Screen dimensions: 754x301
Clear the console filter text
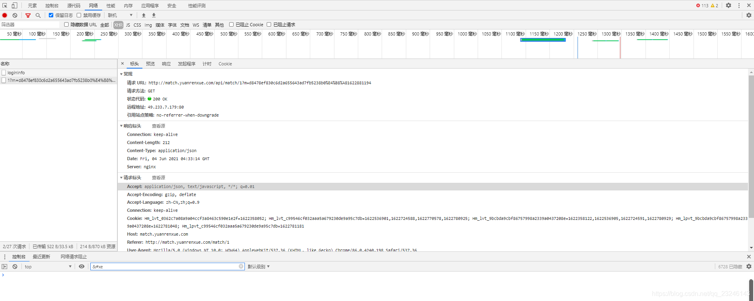[241, 266]
